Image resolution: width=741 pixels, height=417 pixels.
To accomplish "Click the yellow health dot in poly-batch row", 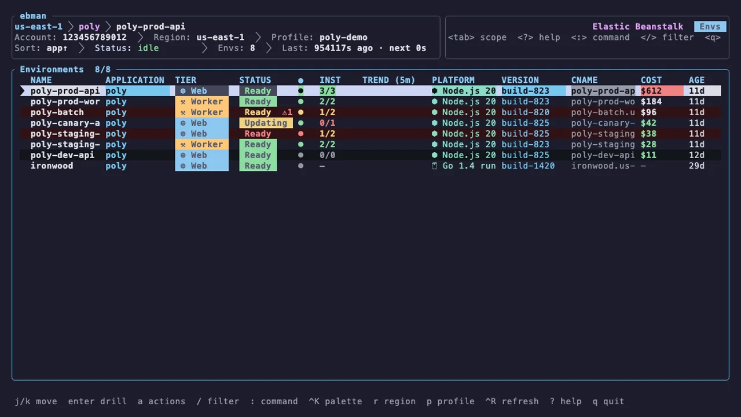I will pyautogui.click(x=300, y=112).
